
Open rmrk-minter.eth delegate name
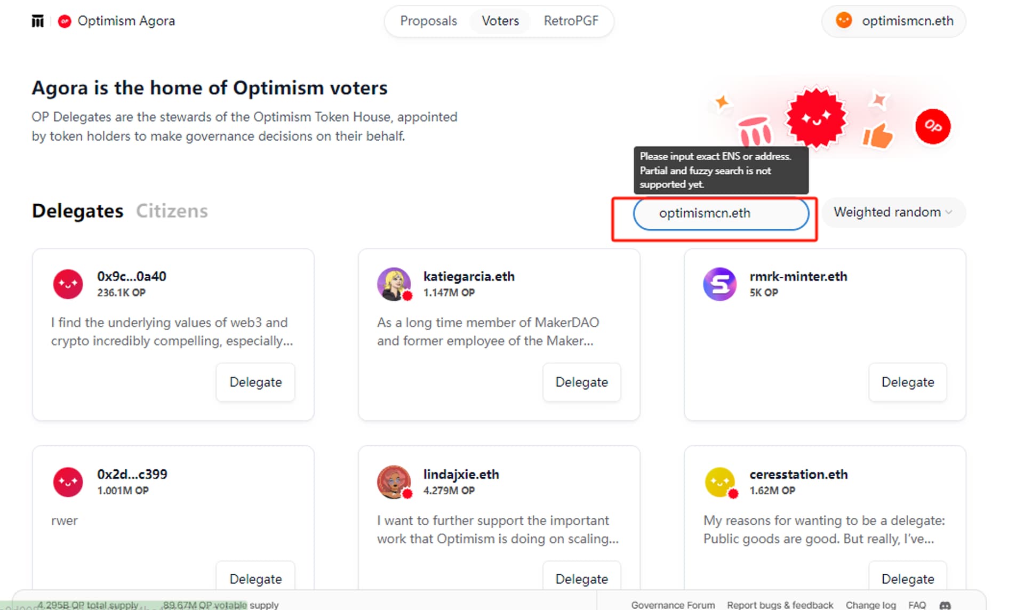[x=798, y=276]
